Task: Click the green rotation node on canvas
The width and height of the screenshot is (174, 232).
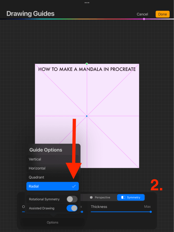Action: (87, 64)
